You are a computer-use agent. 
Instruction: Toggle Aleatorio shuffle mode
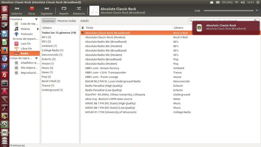coord(79,11)
